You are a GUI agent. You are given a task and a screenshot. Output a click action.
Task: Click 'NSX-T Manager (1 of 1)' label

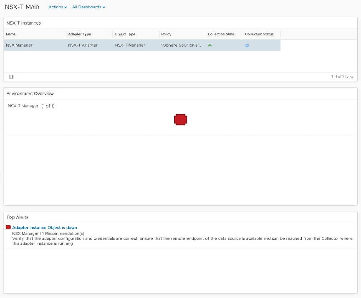pos(31,106)
